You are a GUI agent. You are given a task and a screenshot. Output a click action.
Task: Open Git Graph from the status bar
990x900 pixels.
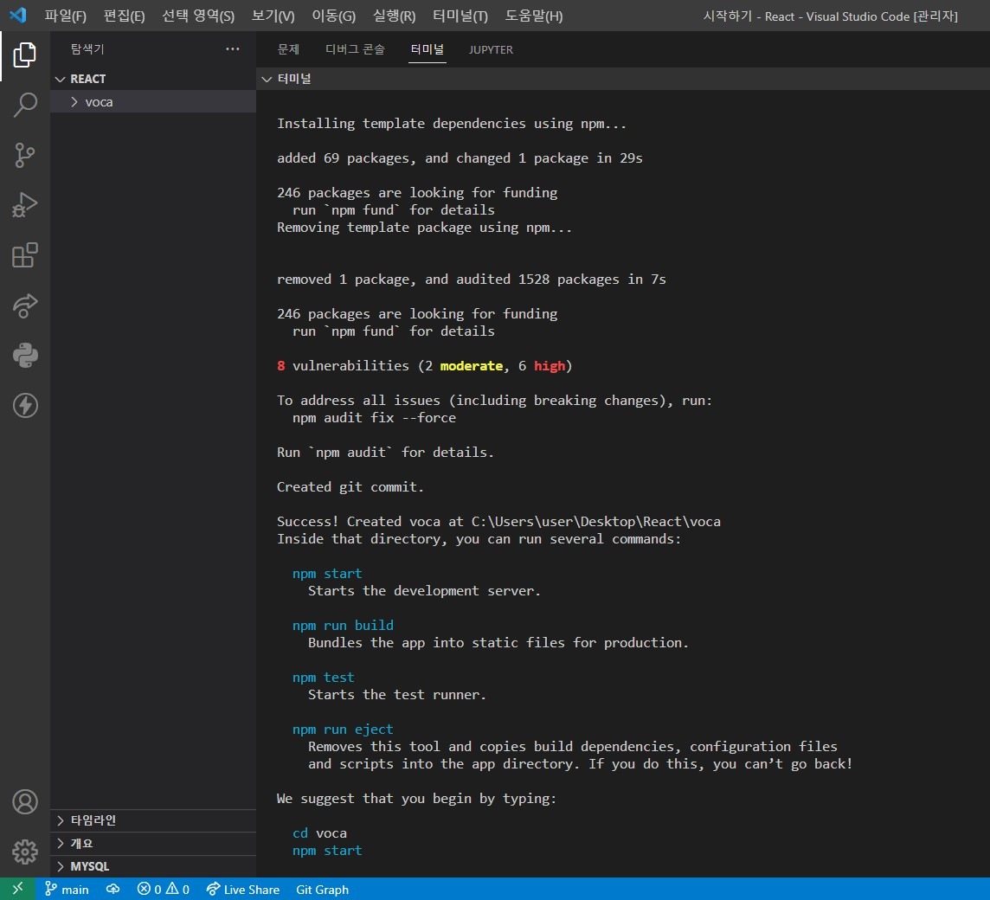pyautogui.click(x=322, y=890)
